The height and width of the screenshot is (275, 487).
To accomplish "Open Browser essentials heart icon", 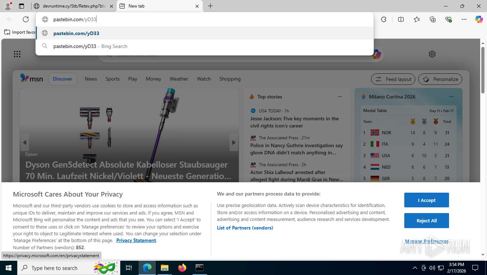I will (x=448, y=19).
